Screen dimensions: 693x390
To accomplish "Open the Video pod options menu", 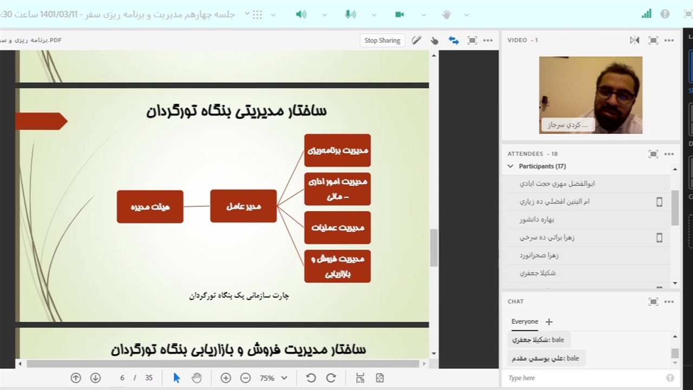I will click(x=669, y=40).
